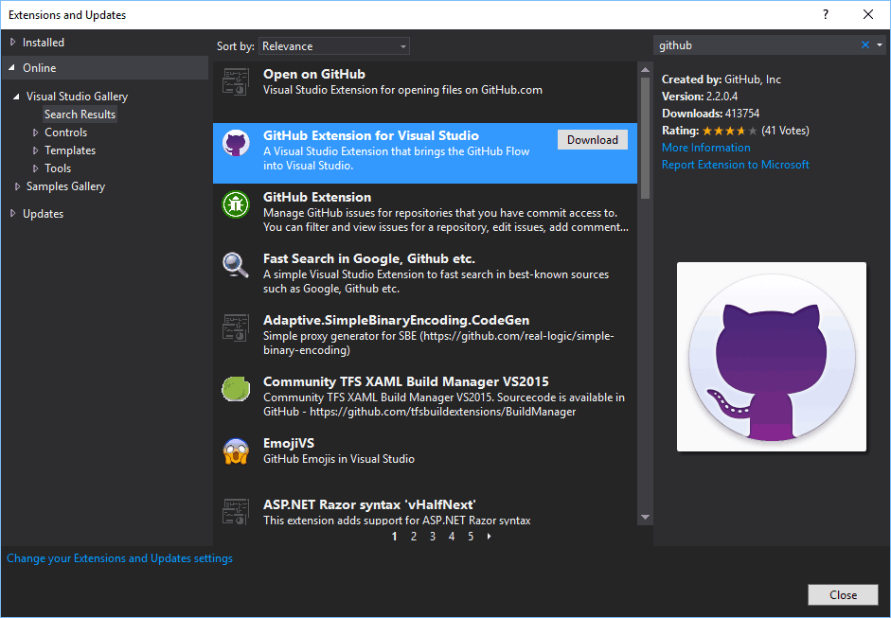Select Search Results in the tree
This screenshot has width=891, height=618.
click(x=80, y=115)
